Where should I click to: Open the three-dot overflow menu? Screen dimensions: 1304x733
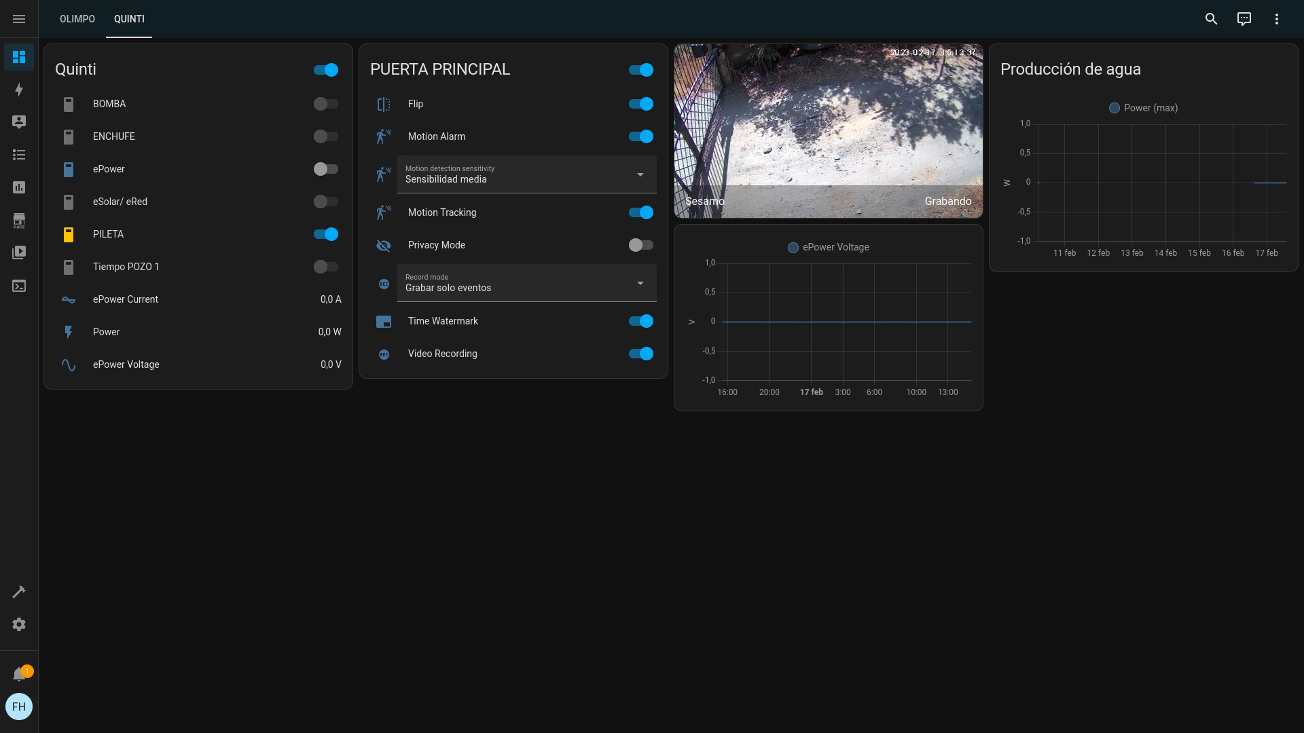(1276, 19)
